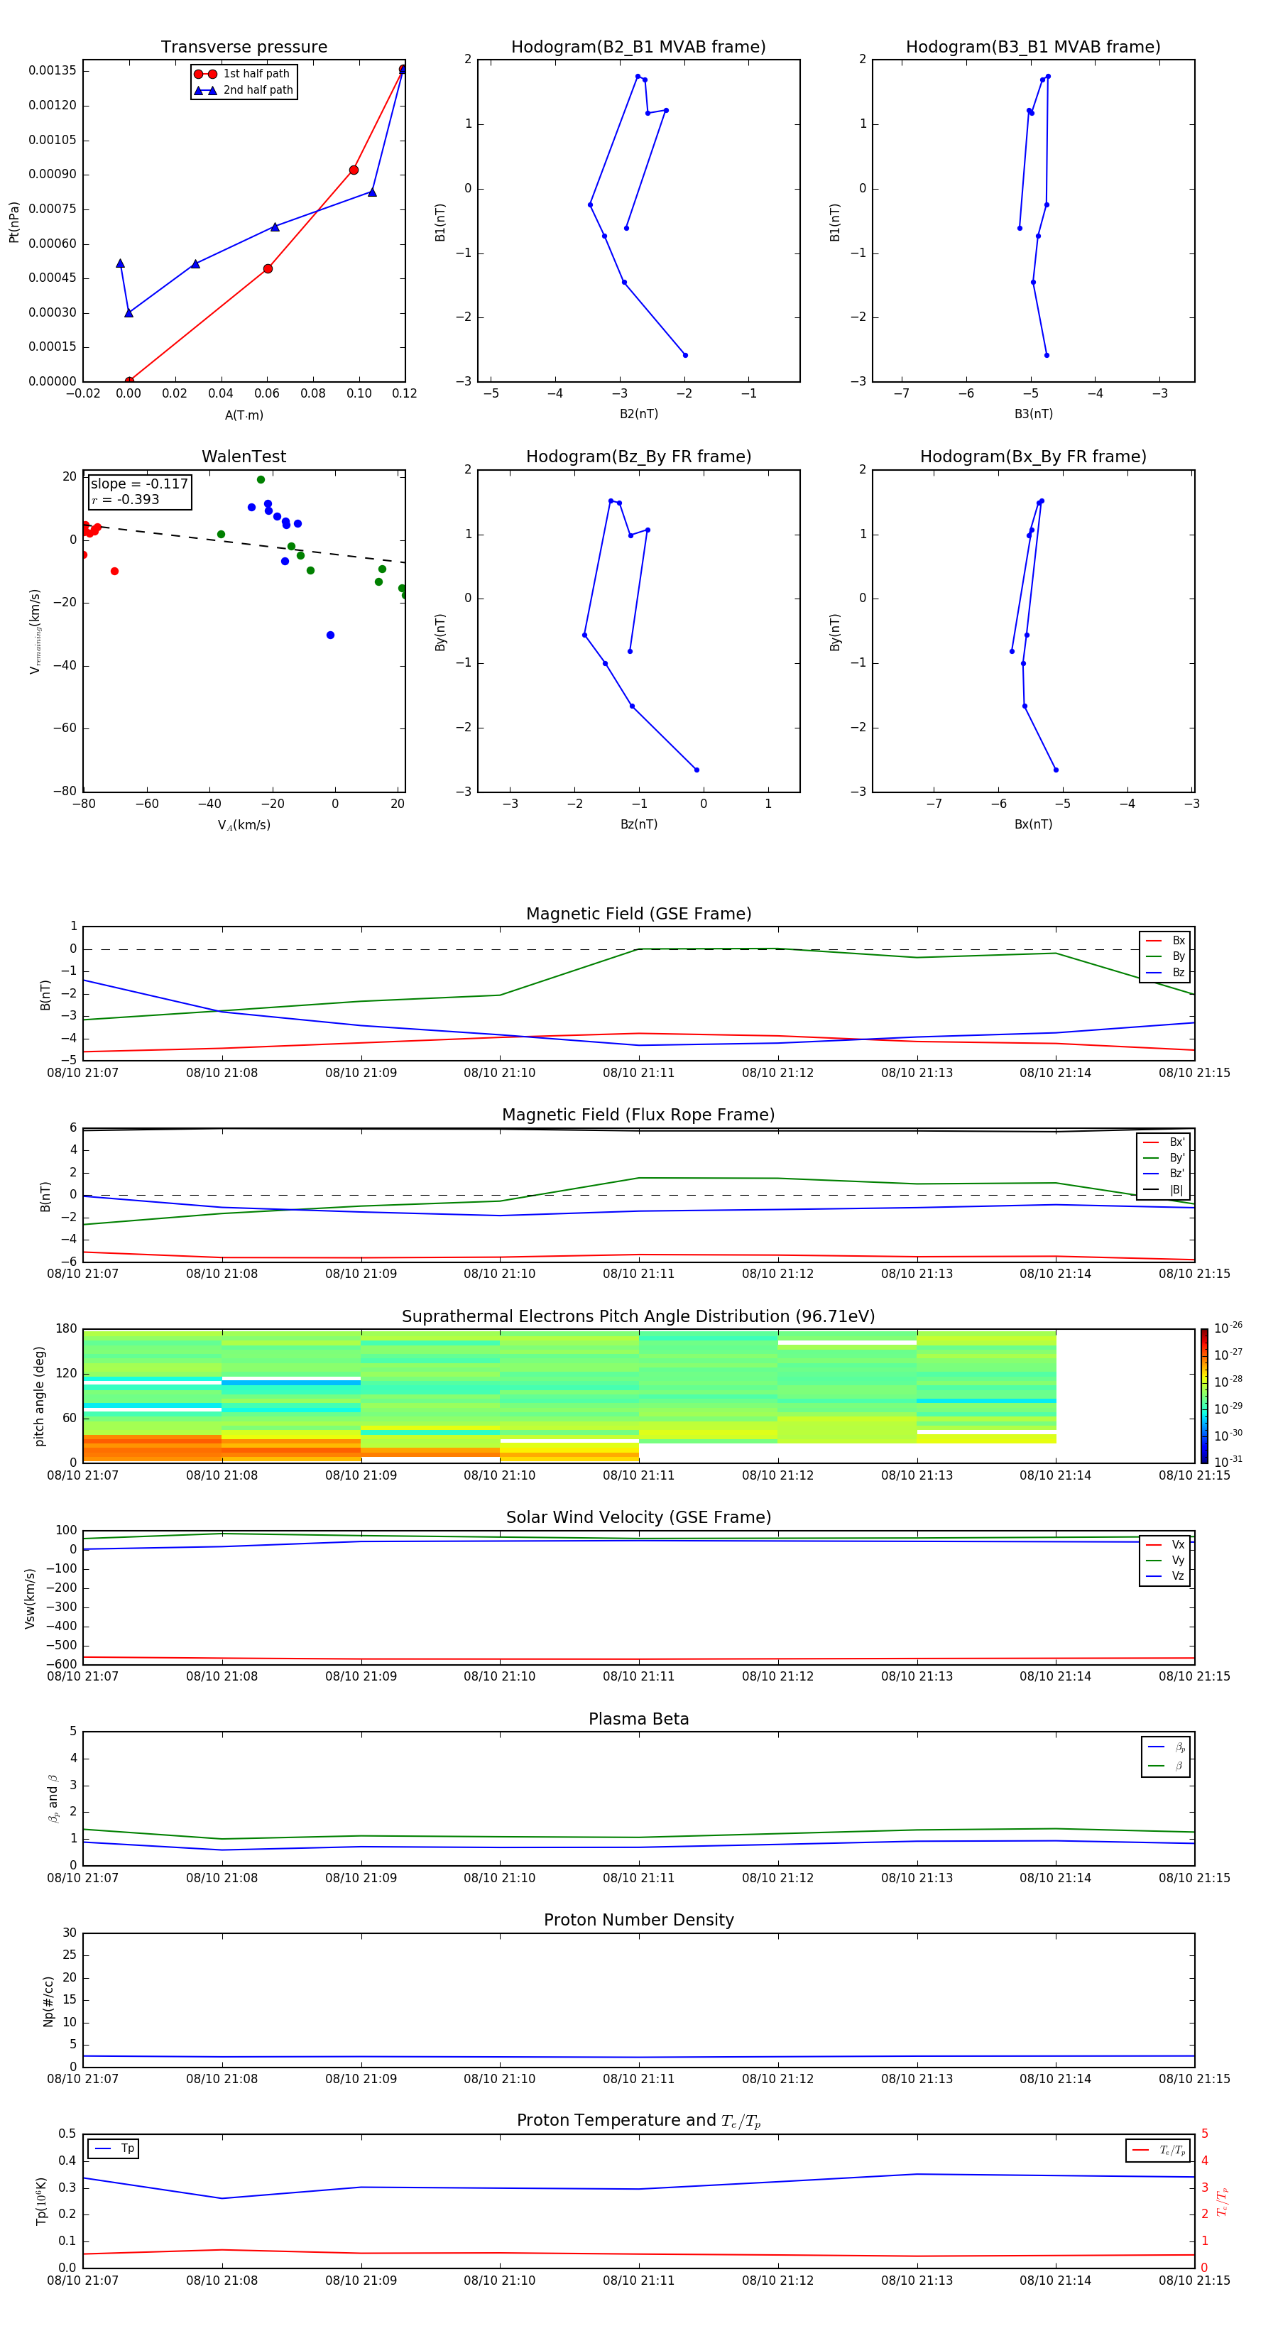
Task: Click the "Proton Number Density" title
Action: pyautogui.click(x=638, y=1920)
